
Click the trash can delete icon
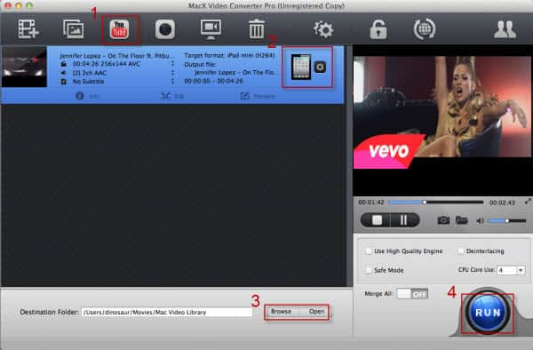point(257,29)
